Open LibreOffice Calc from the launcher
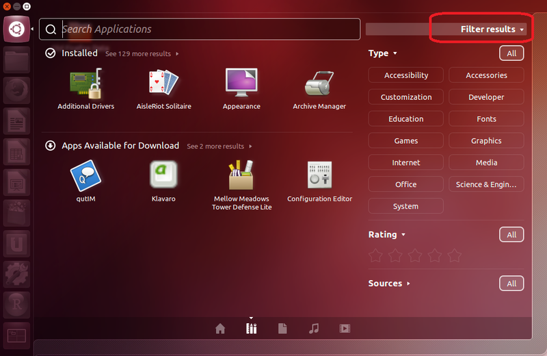The width and height of the screenshot is (547, 356). click(16, 152)
